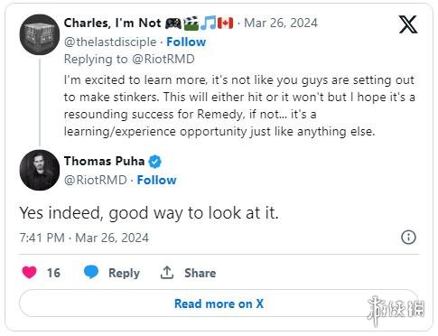
Task: Open the tweet info circle icon
Action: tap(408, 238)
